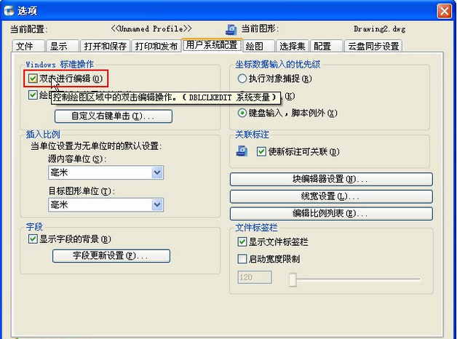Select the 执行对象捕捉 radio button
This screenshot has height=339, width=457.
(242, 79)
